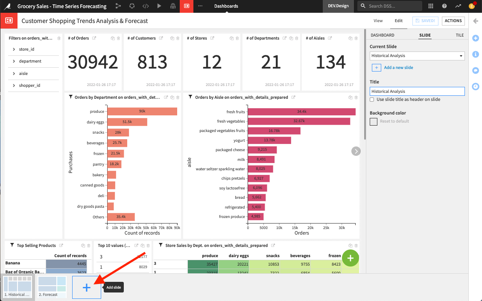
Task: Click the code recipes icon in the navbar
Action: click(146, 6)
